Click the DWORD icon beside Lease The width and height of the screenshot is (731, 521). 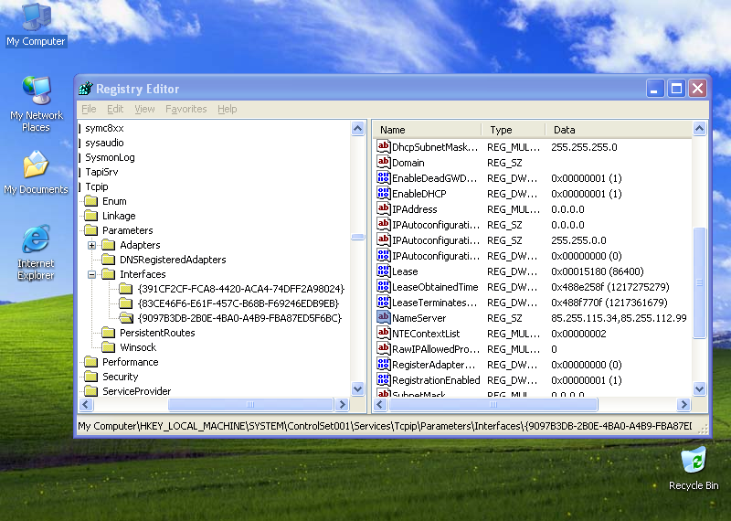[383, 271]
